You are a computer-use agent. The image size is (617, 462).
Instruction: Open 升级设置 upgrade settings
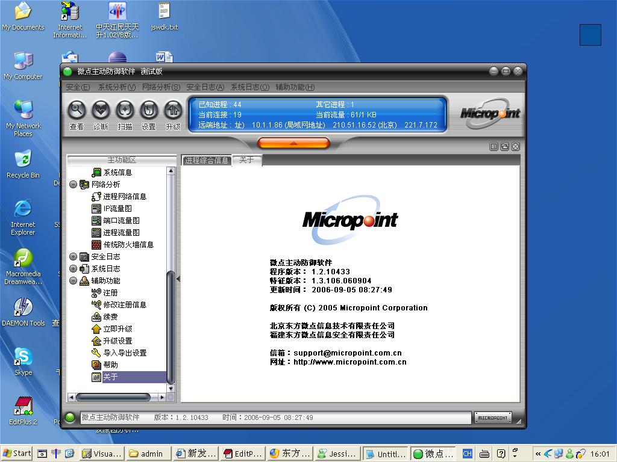point(111,341)
